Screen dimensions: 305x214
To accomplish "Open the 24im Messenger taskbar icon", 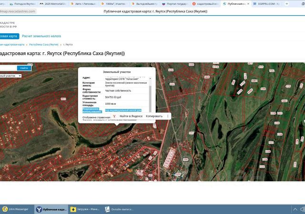I will [x=16, y=209].
